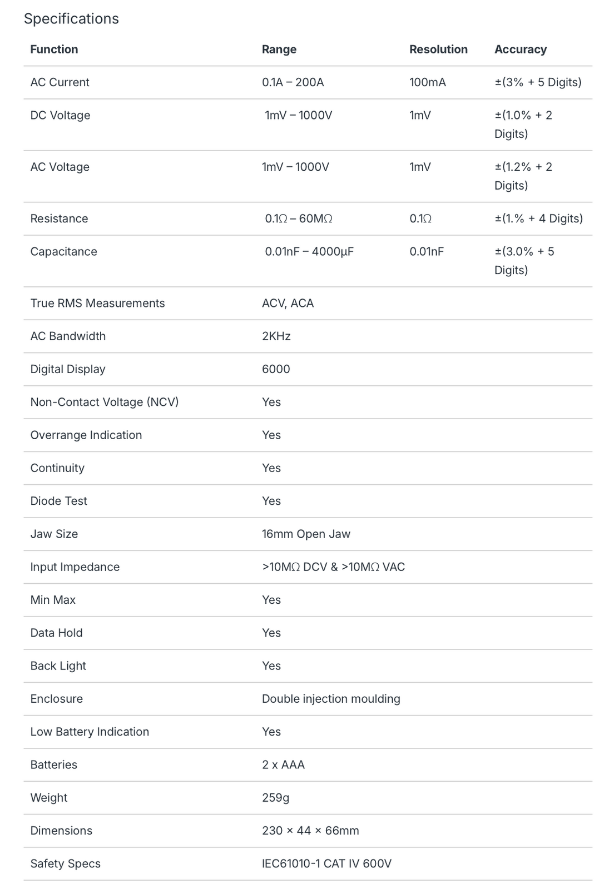Viewport: 609px width, 889px height.
Task: Select the Resistance 0.1Ω – 60MΩ range
Action: 299,218
